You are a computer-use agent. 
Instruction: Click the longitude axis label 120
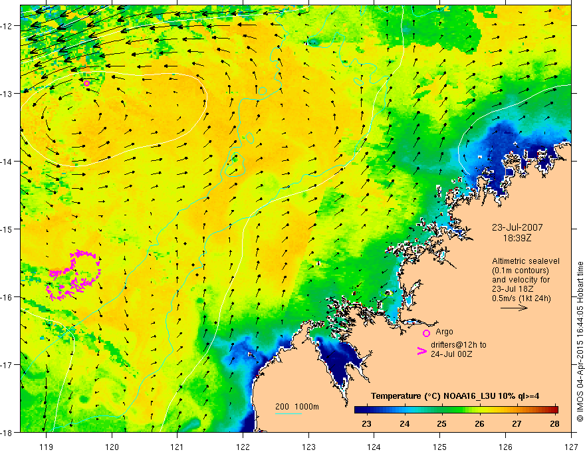pos(112,447)
